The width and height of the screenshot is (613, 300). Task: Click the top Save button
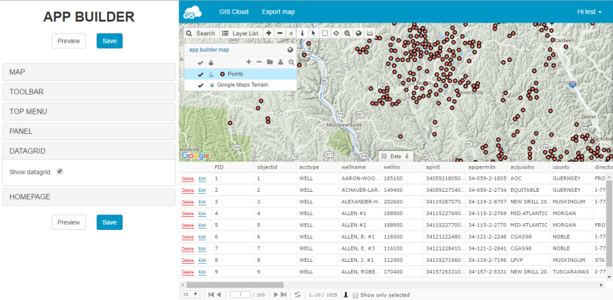[x=110, y=41]
